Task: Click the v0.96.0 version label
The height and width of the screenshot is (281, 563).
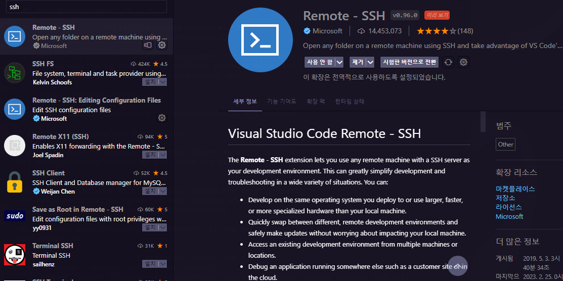Action: coord(405,15)
